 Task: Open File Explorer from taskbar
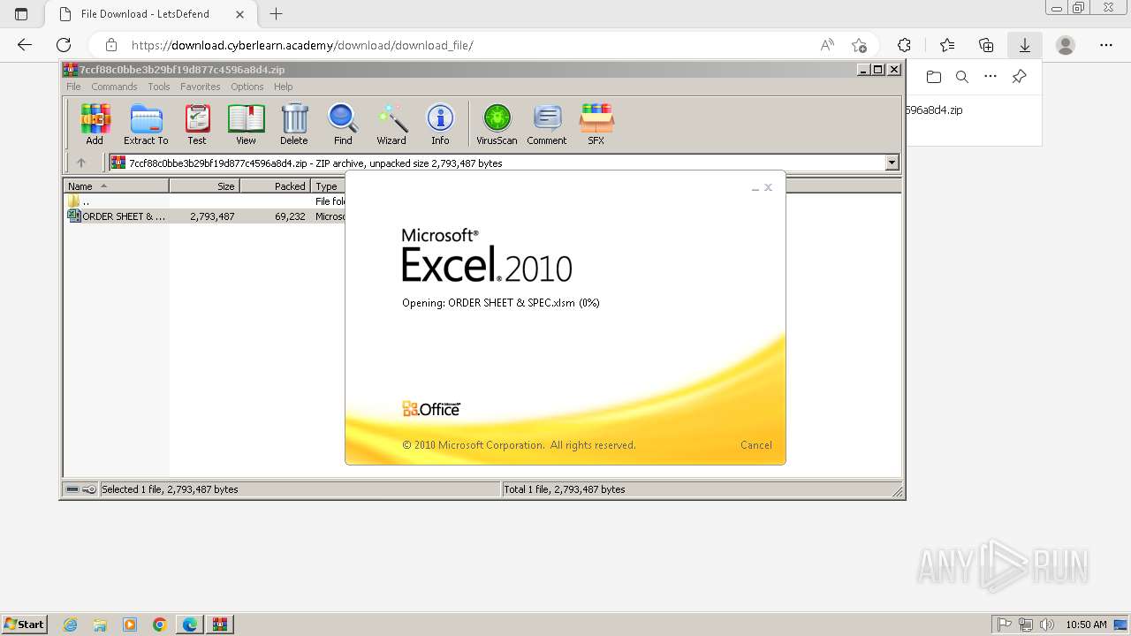click(100, 625)
